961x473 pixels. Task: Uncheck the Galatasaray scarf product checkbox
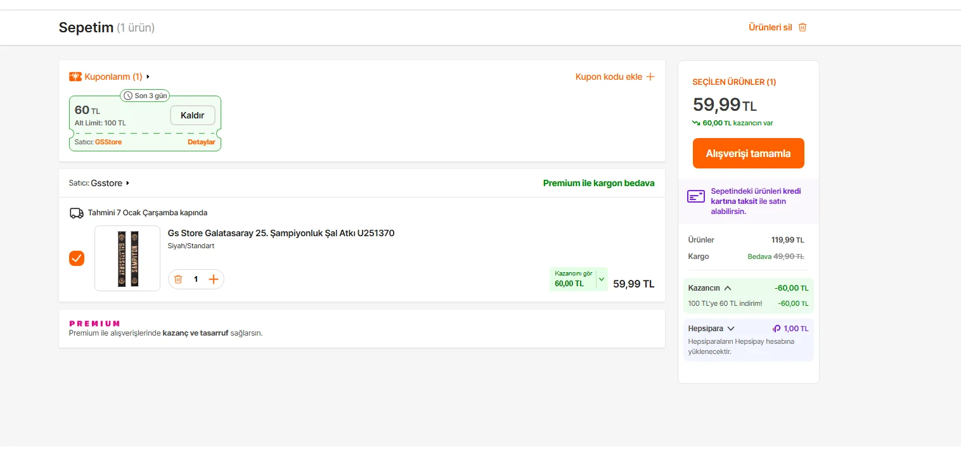(x=77, y=258)
